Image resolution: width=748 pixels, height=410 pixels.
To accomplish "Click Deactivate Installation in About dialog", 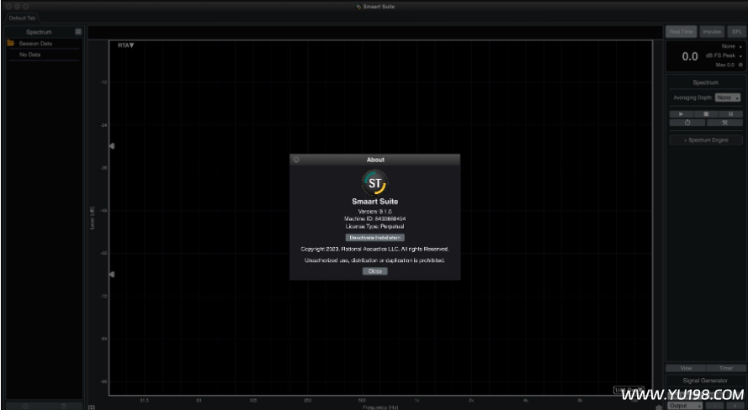I will coord(375,237).
